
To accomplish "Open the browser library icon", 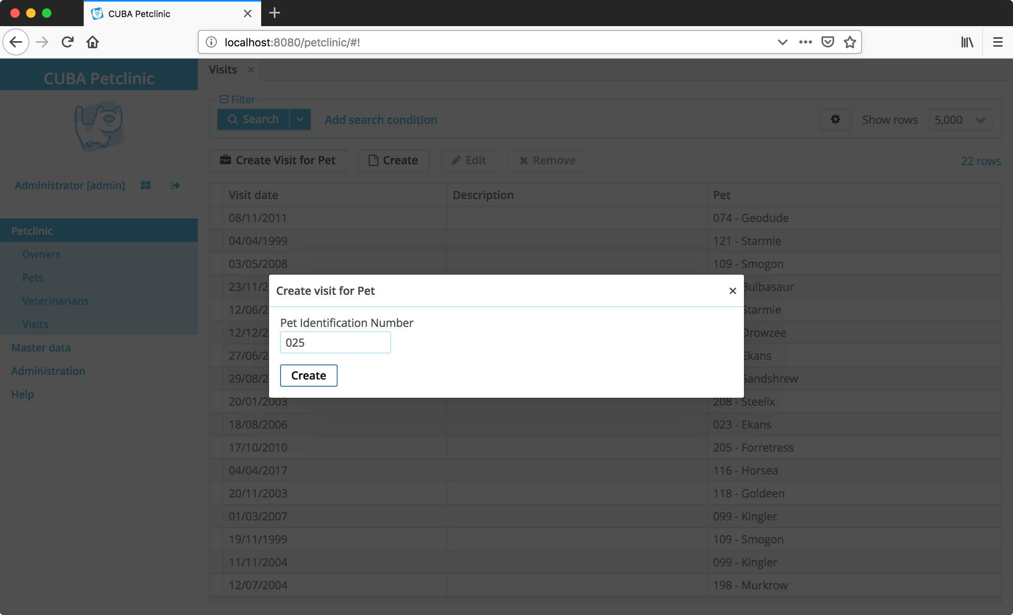I will 967,42.
